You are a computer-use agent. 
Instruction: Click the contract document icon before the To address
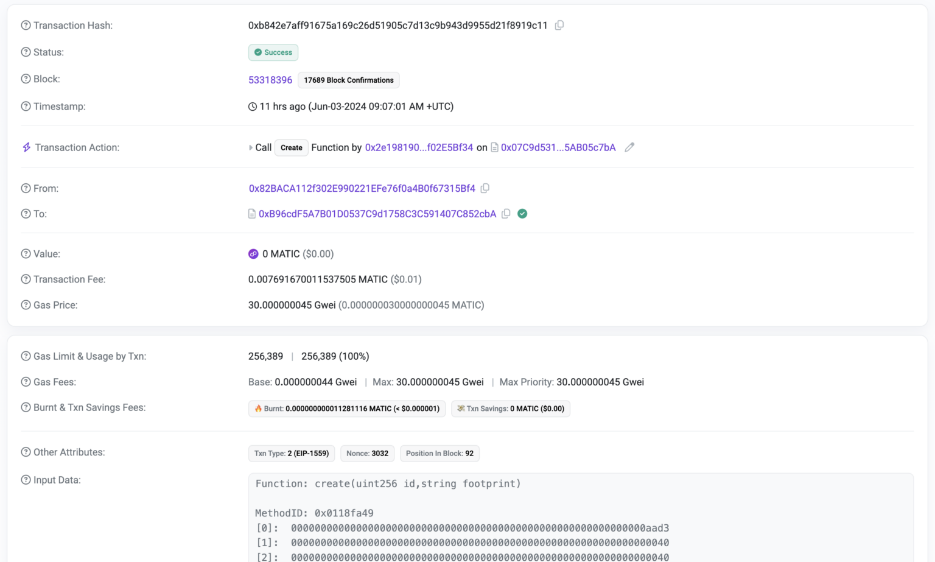[251, 214]
